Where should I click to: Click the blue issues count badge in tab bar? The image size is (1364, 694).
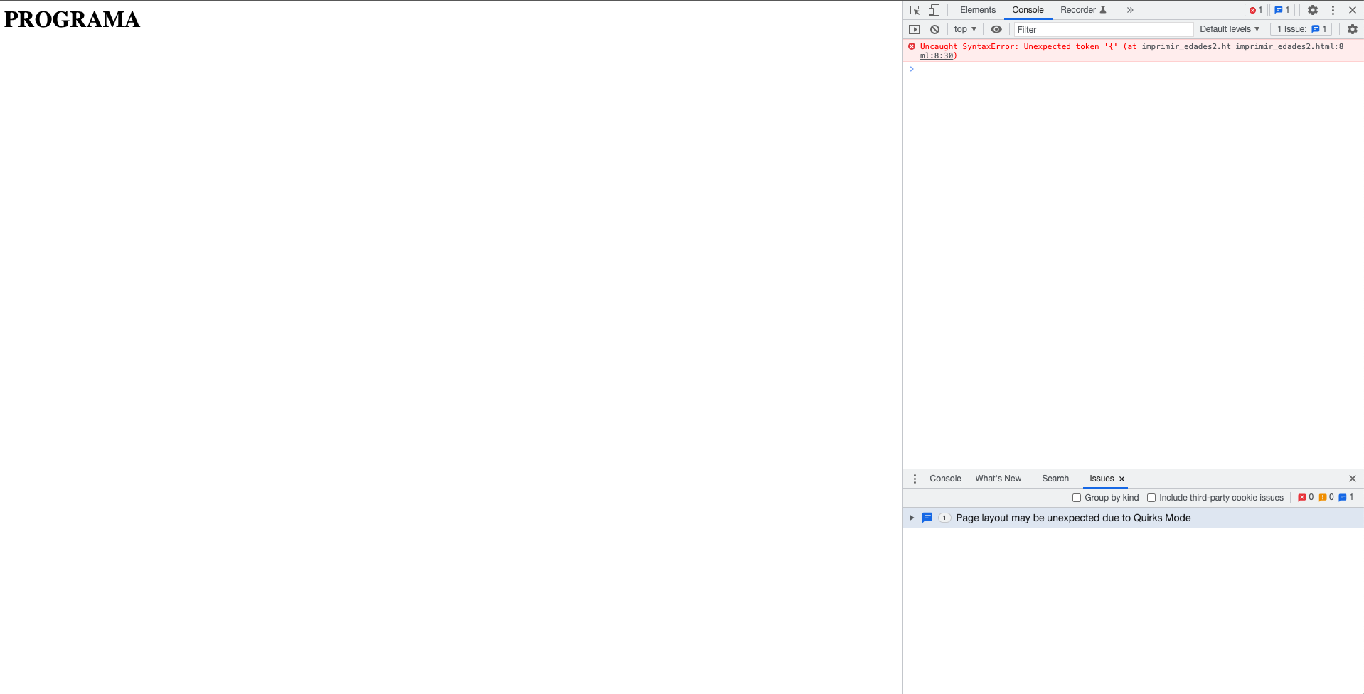point(1282,10)
